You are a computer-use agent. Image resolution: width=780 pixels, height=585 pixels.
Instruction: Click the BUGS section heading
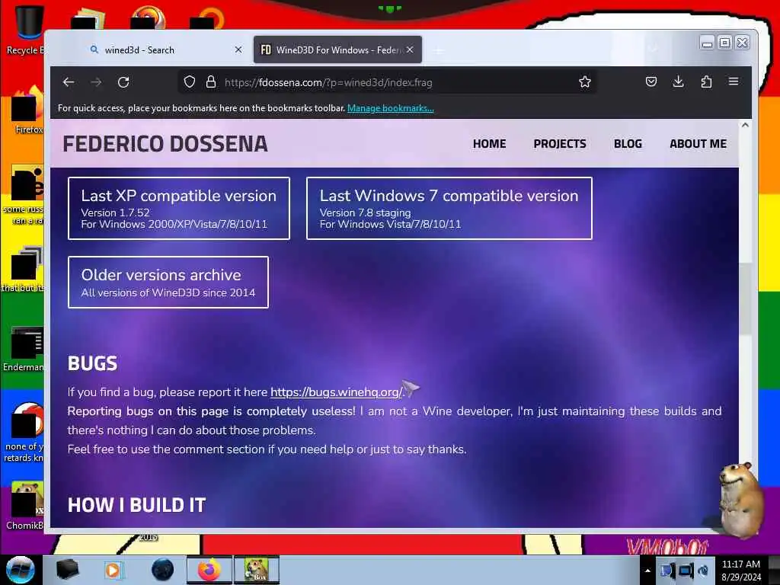(92, 363)
